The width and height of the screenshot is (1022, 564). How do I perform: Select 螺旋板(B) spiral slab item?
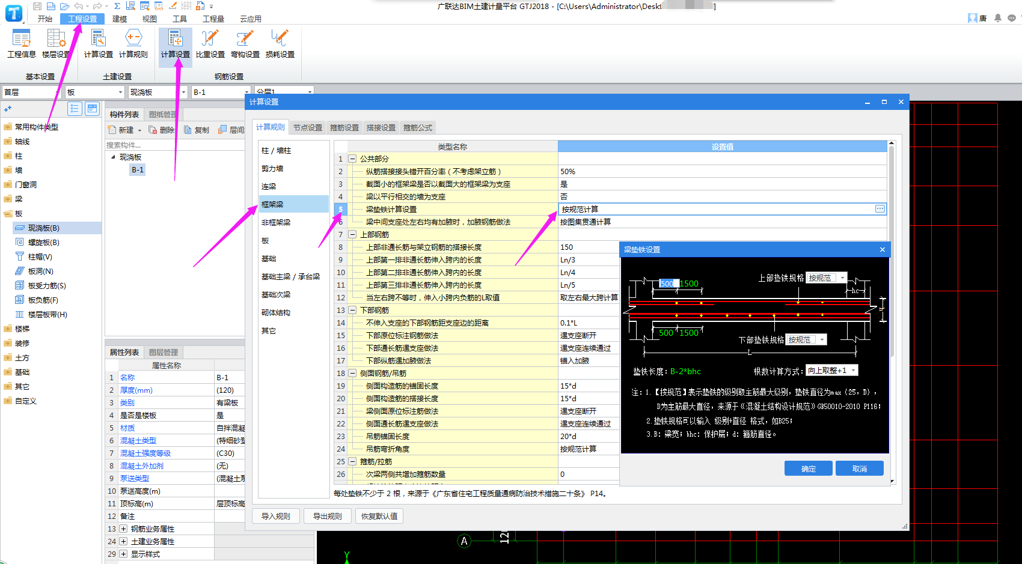[x=43, y=243]
